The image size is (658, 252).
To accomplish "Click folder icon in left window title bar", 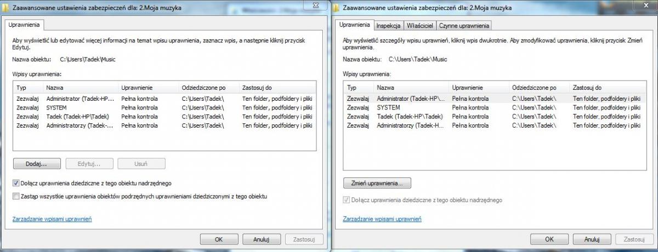I will click(6, 7).
